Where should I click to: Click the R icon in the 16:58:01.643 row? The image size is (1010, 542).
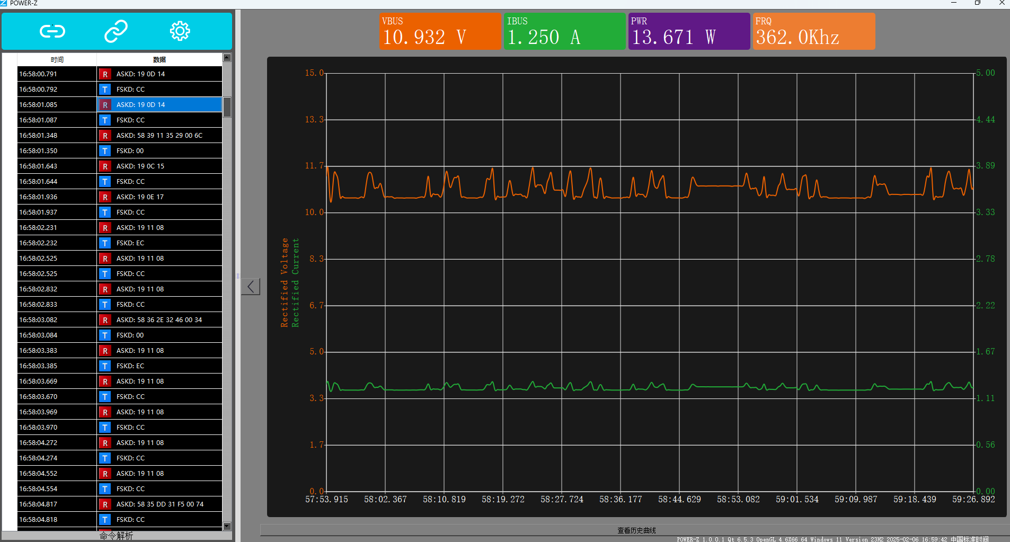(105, 166)
